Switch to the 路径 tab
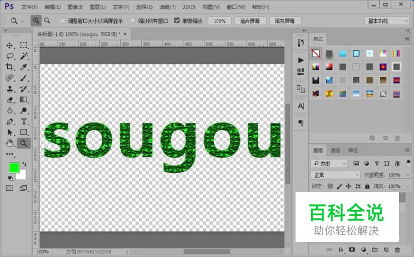Viewport: 414px width, 257px height. (x=353, y=150)
